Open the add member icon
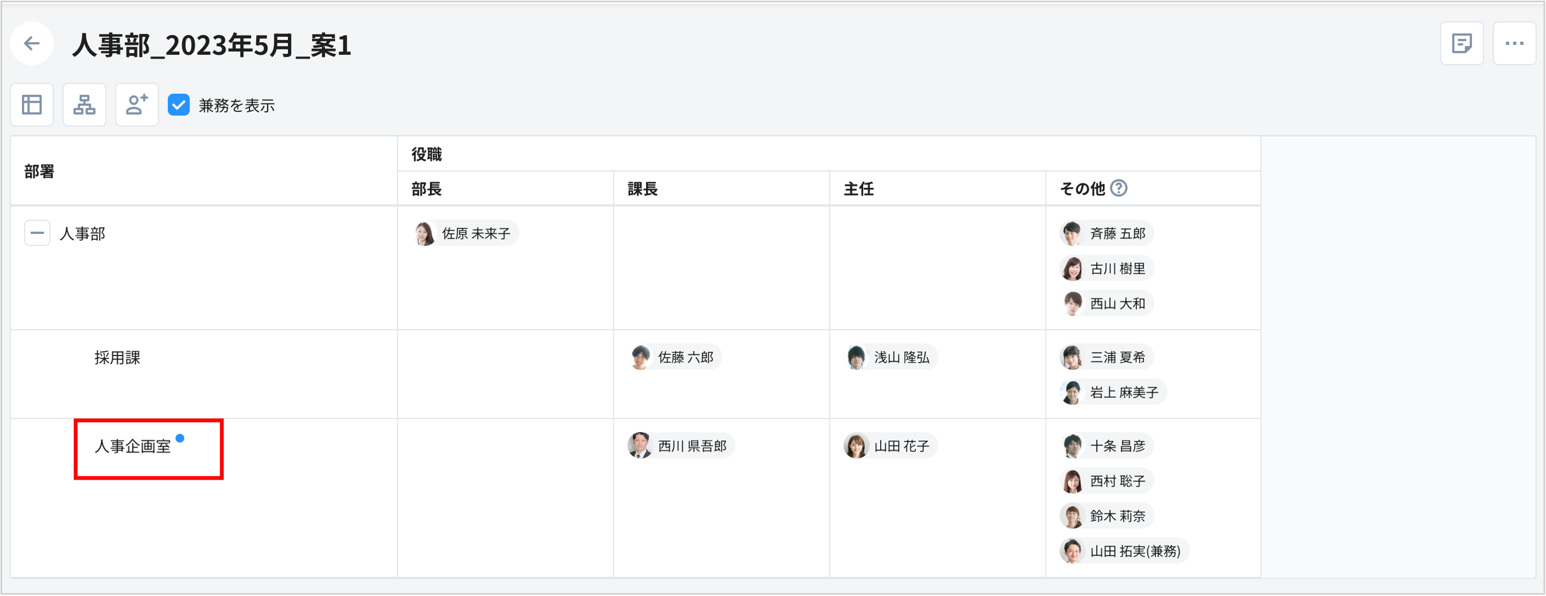The width and height of the screenshot is (1546, 596). coord(137,104)
